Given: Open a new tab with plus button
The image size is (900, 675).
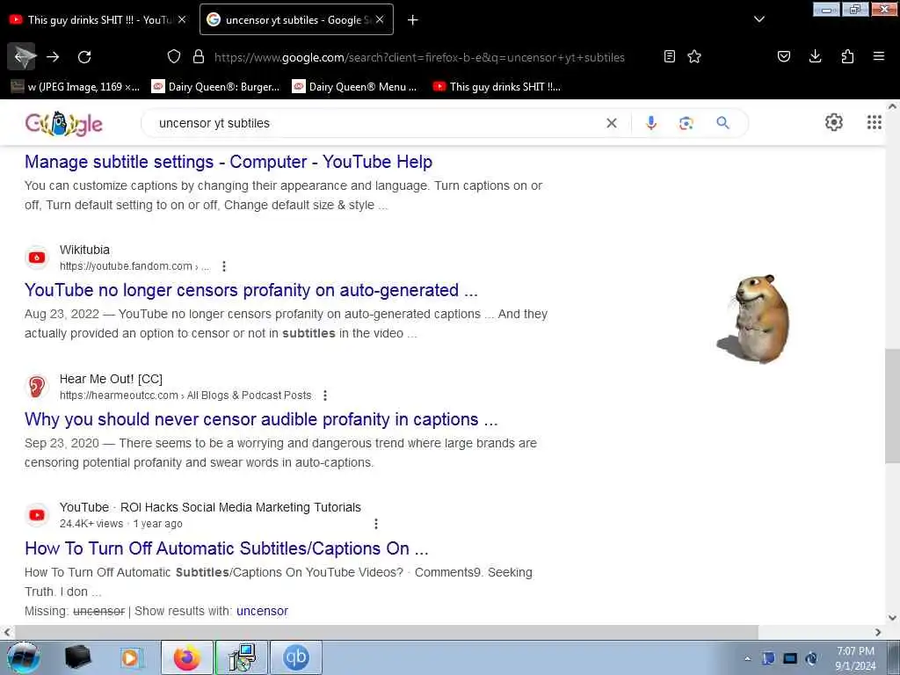Looking at the screenshot, I should click(x=413, y=20).
